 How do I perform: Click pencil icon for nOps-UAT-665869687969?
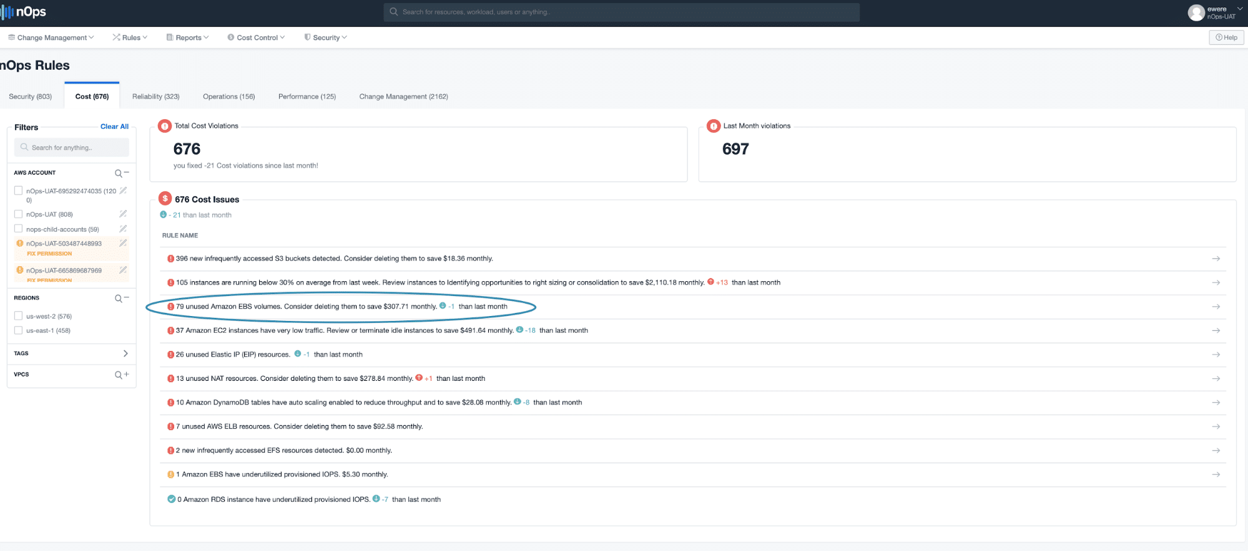tap(123, 270)
